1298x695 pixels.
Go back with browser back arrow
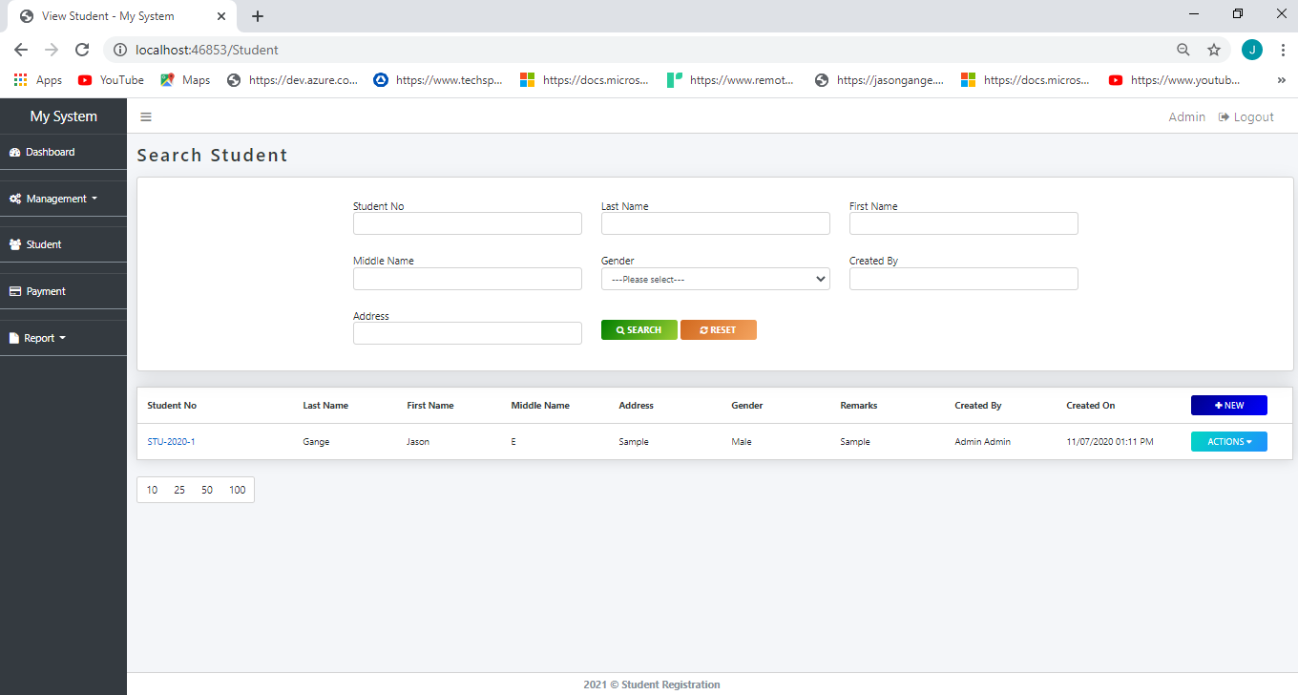point(21,50)
